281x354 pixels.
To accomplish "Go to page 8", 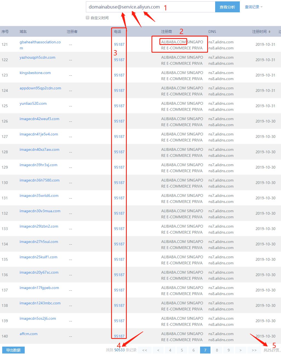I will click(217, 350).
